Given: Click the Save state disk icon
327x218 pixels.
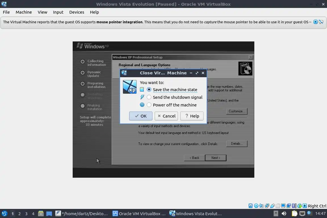Looking at the screenshot, I should click(x=142, y=89).
